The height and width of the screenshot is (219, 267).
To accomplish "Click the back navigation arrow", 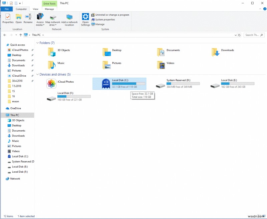I will pos(5,35).
